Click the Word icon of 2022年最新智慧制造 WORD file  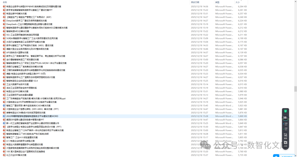4,116
